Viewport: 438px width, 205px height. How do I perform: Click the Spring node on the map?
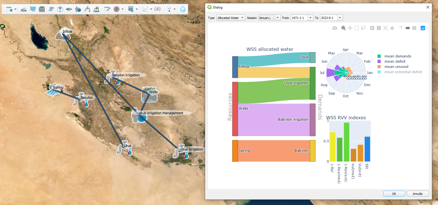(x=53, y=90)
